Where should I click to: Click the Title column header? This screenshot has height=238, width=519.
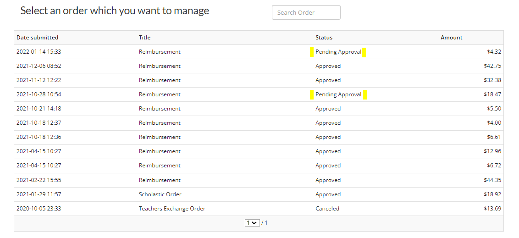(144, 38)
